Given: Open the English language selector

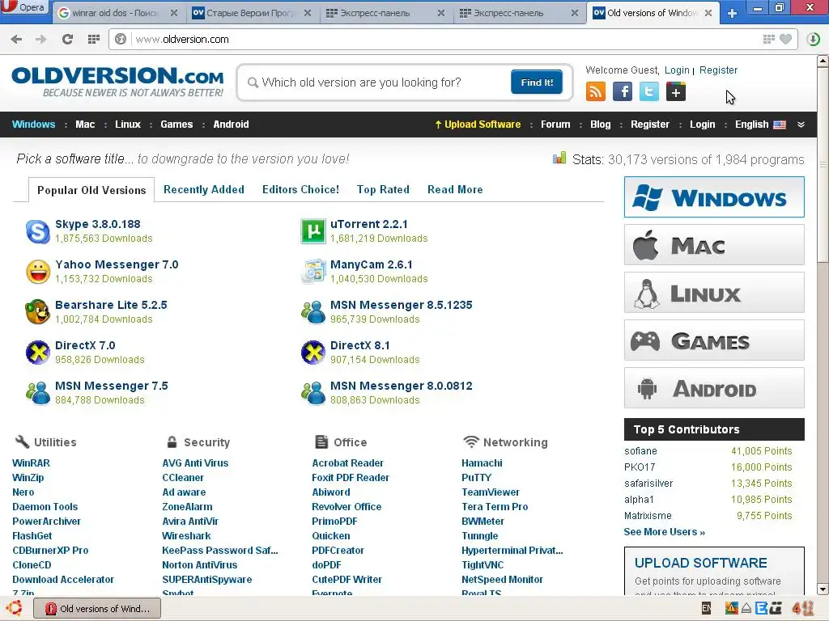Looking at the screenshot, I should coord(760,125).
